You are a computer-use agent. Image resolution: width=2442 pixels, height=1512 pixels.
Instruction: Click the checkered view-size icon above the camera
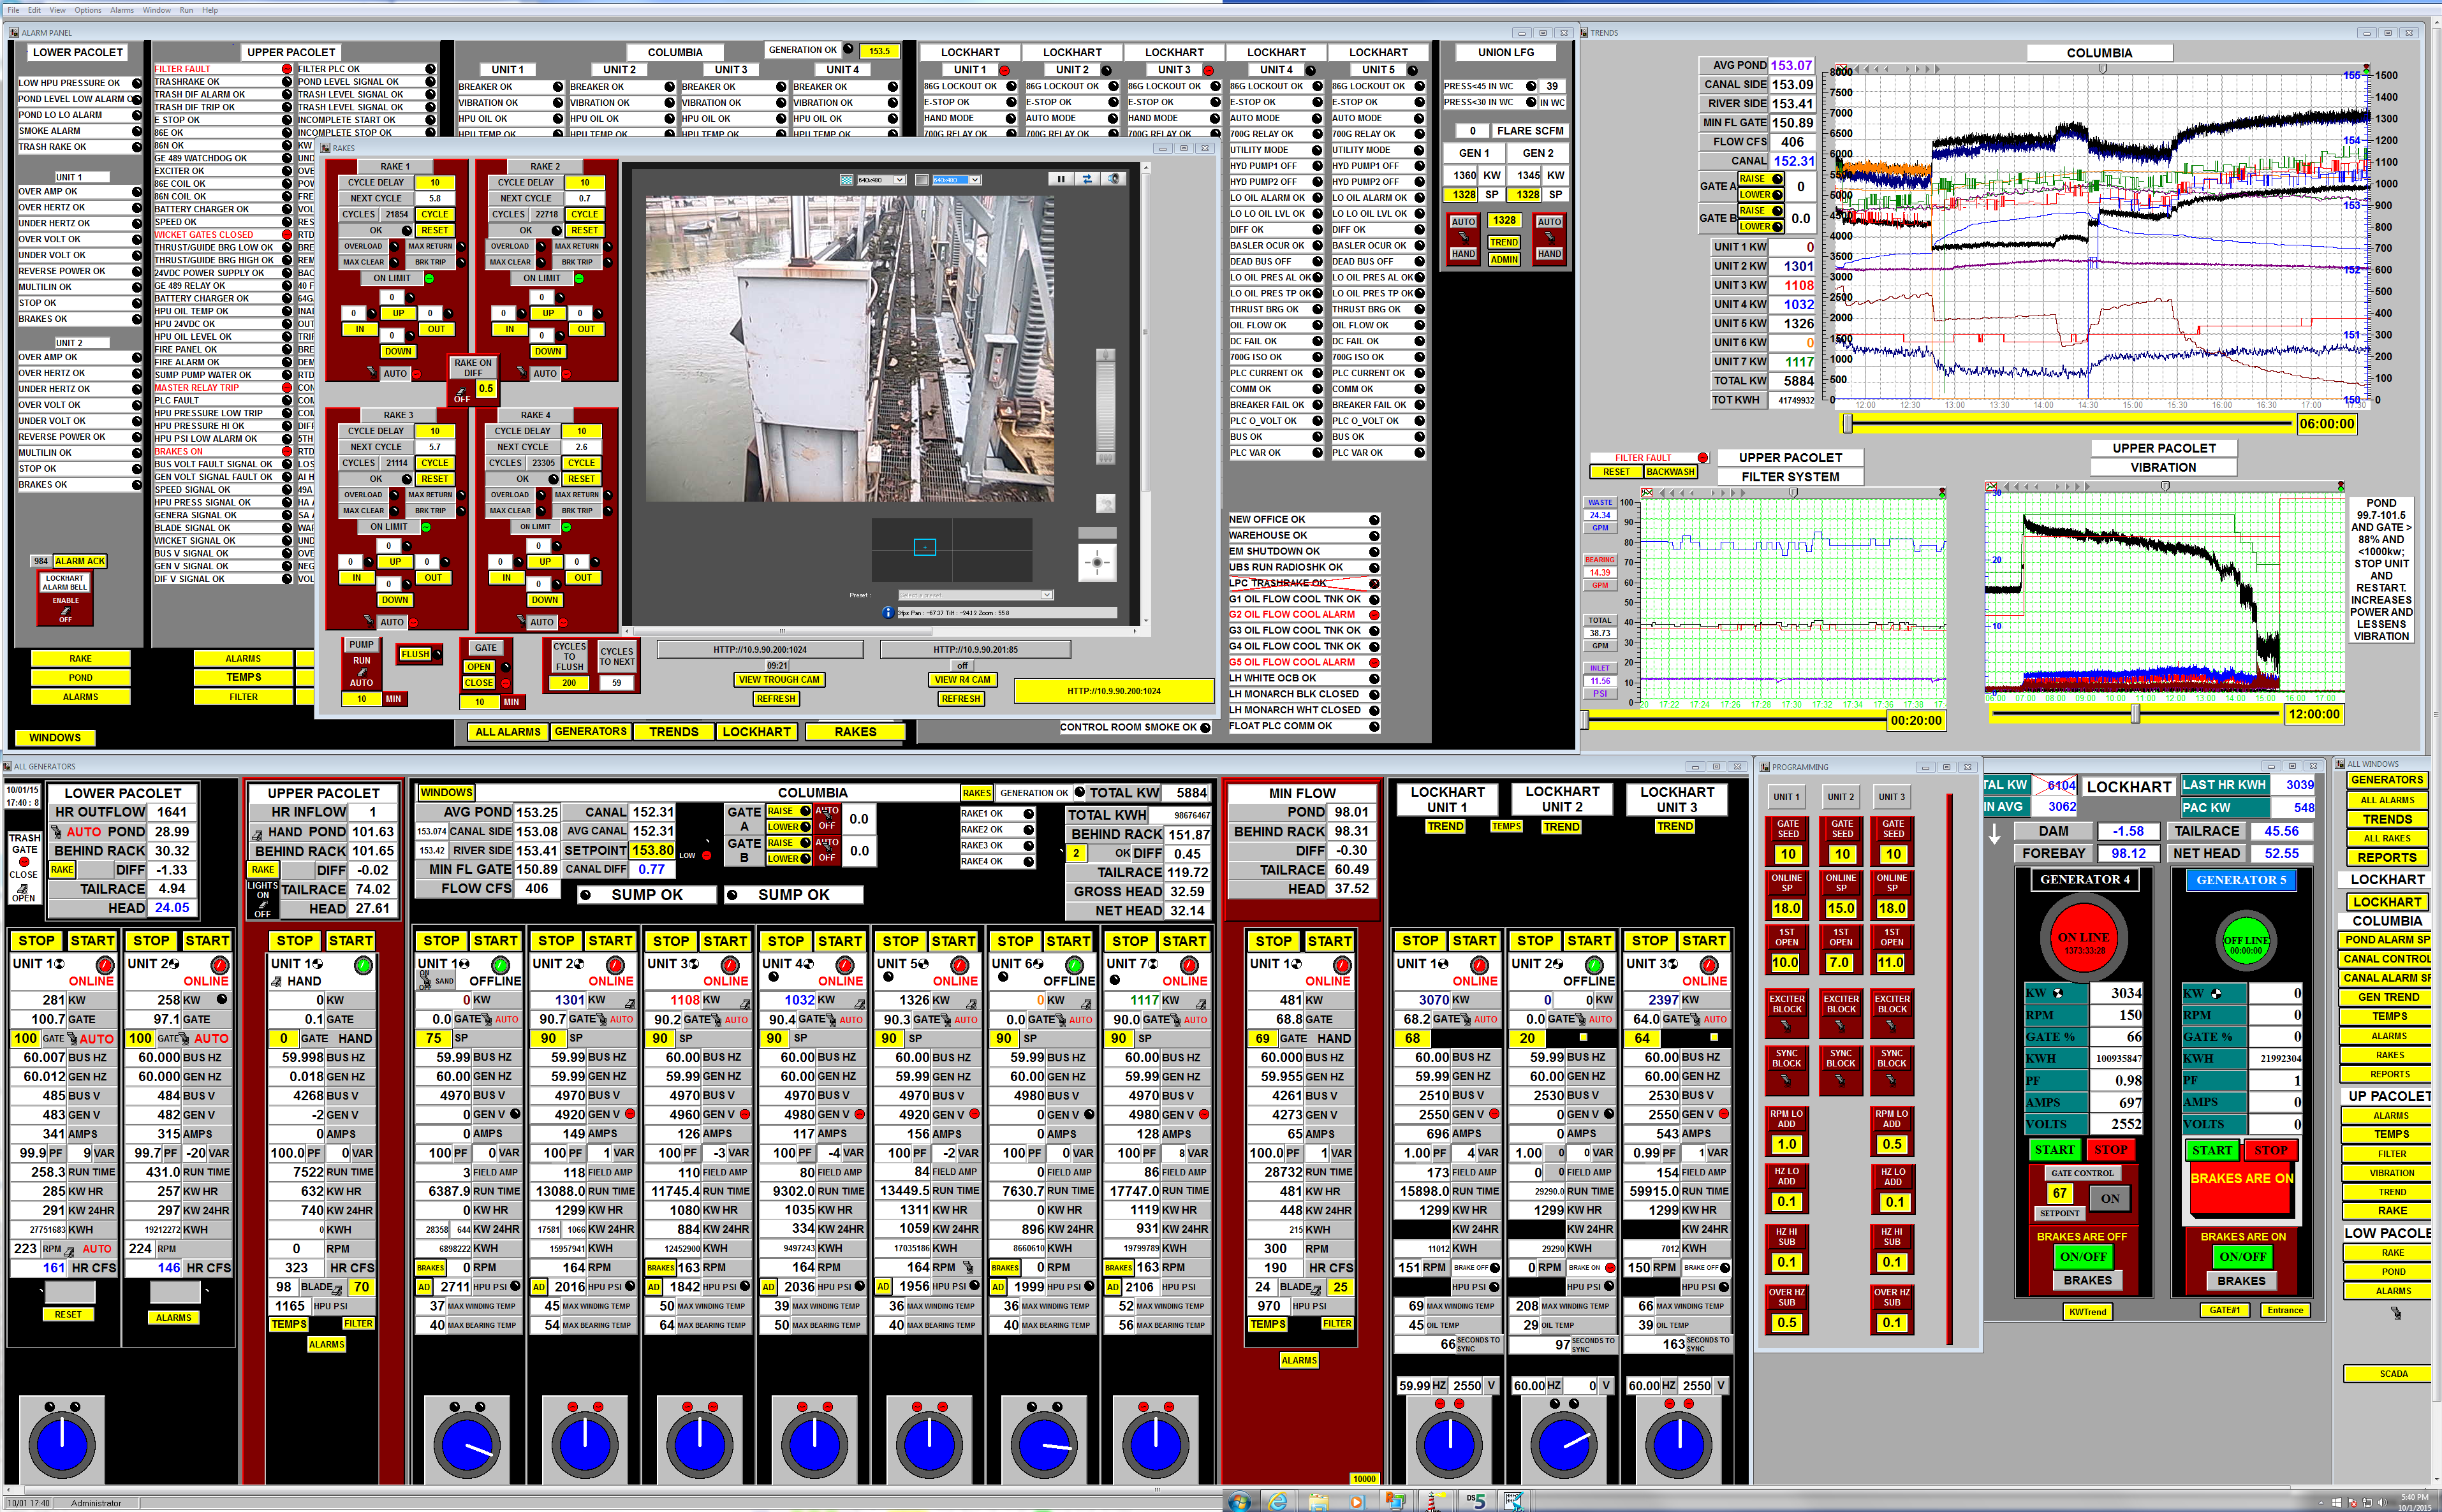(x=846, y=180)
